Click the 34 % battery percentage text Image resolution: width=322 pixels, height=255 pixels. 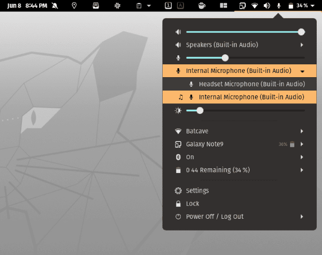point(302,6)
